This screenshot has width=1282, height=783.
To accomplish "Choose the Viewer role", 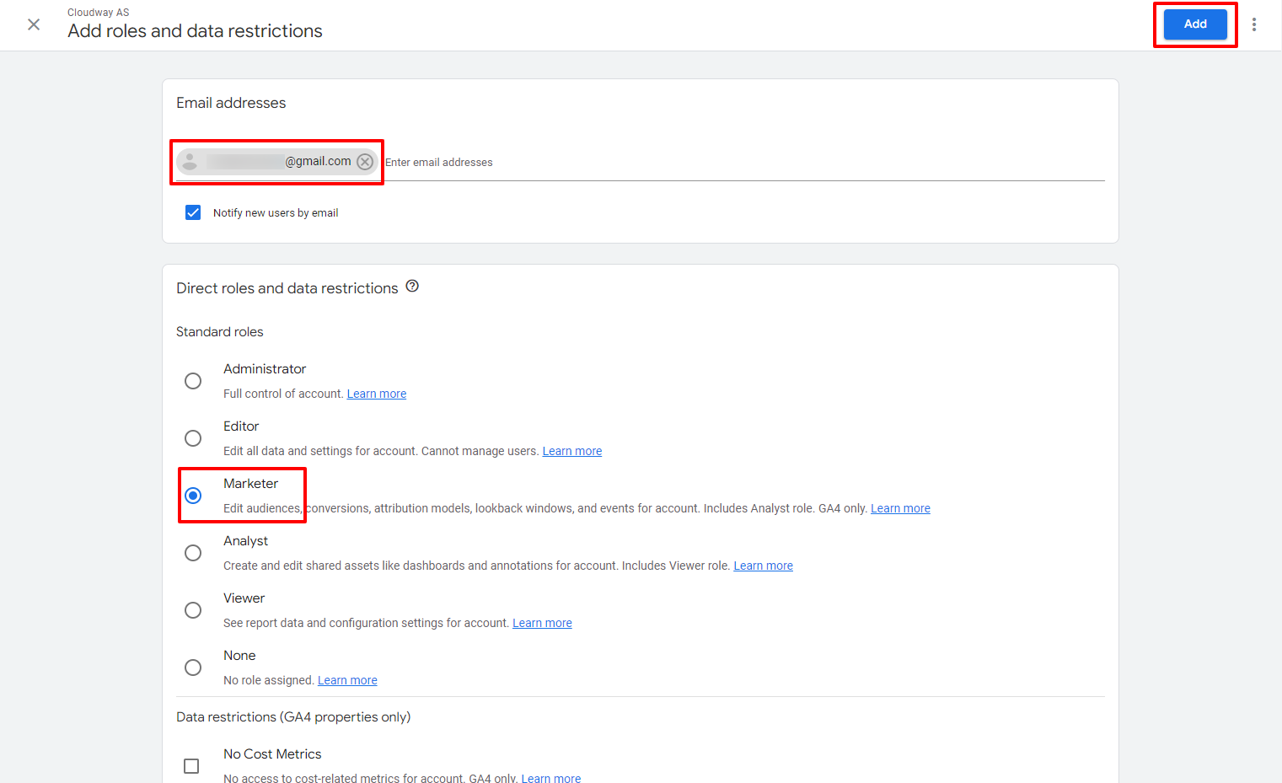I will 193,609.
